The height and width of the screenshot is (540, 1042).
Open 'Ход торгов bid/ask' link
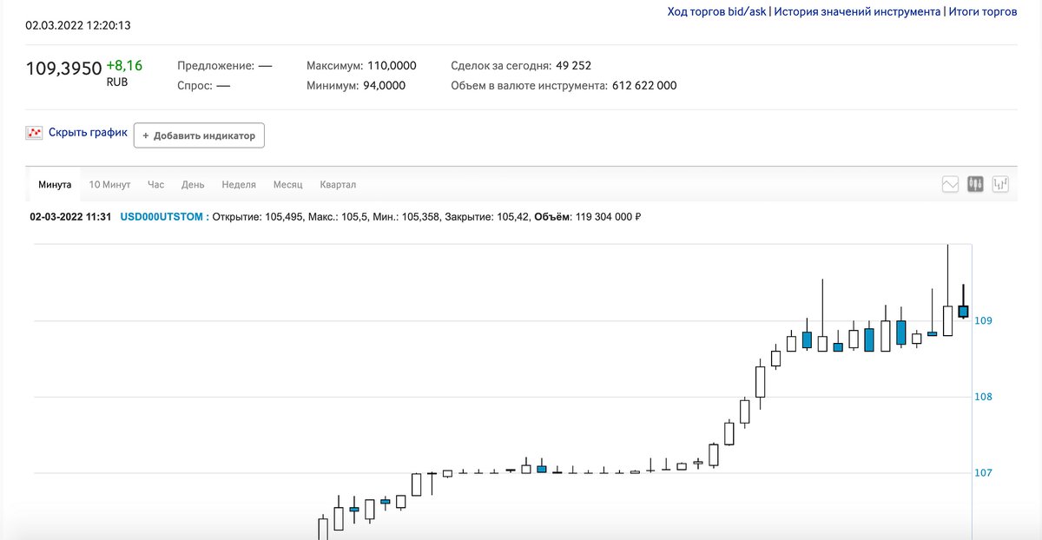716,12
